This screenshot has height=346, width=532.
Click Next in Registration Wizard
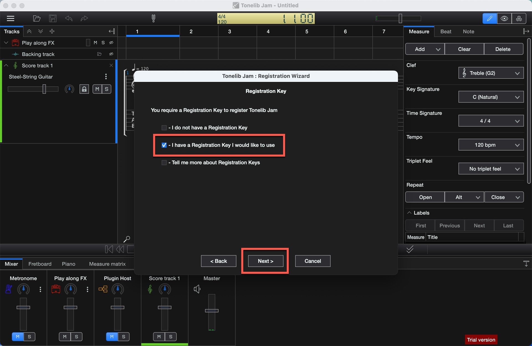pyautogui.click(x=265, y=261)
